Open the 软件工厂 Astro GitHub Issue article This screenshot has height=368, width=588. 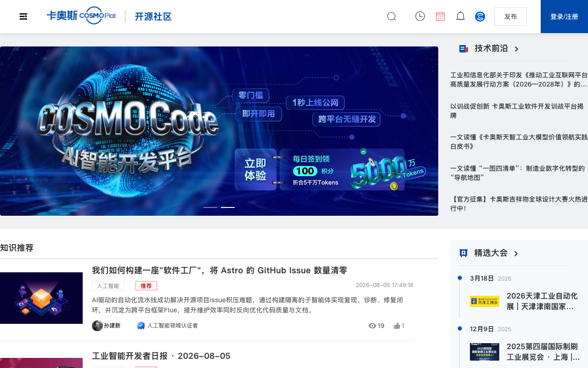220,270
